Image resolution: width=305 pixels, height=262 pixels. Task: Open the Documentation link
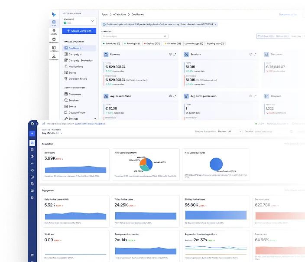(x=288, y=14)
